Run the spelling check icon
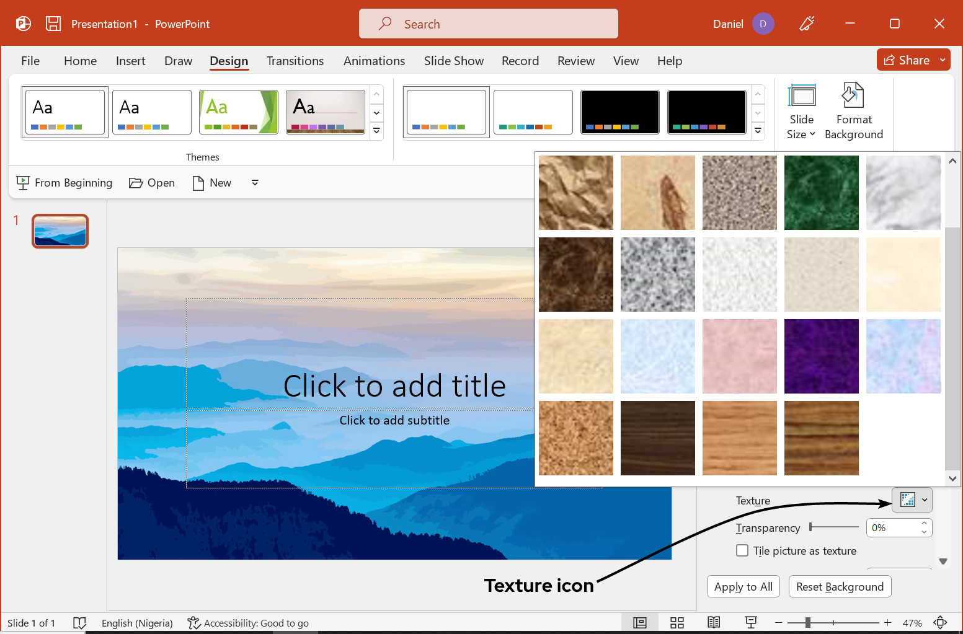 pos(80,622)
